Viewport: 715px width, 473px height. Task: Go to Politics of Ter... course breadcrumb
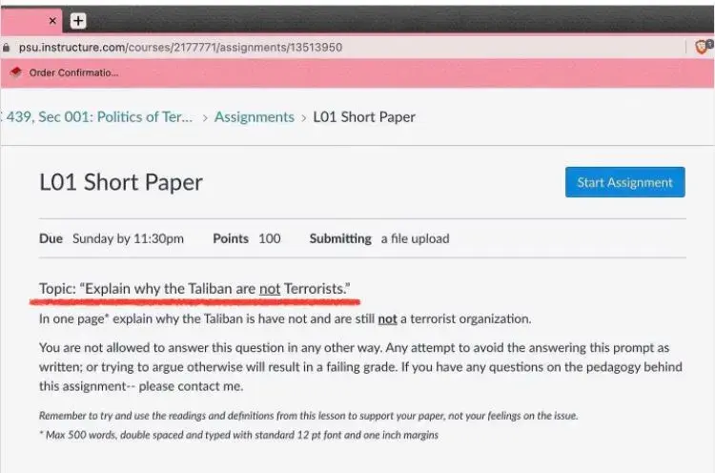point(98,117)
